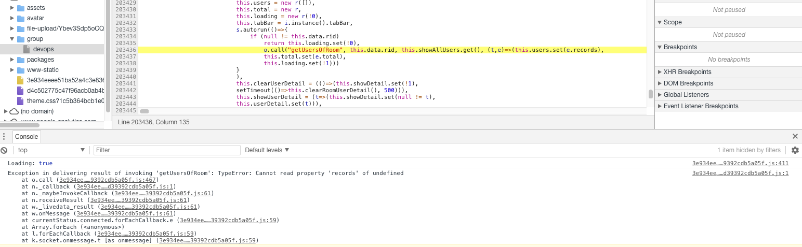
Task: Open n.receiveResult stack frame link
Action: pyautogui.click(x=138, y=200)
